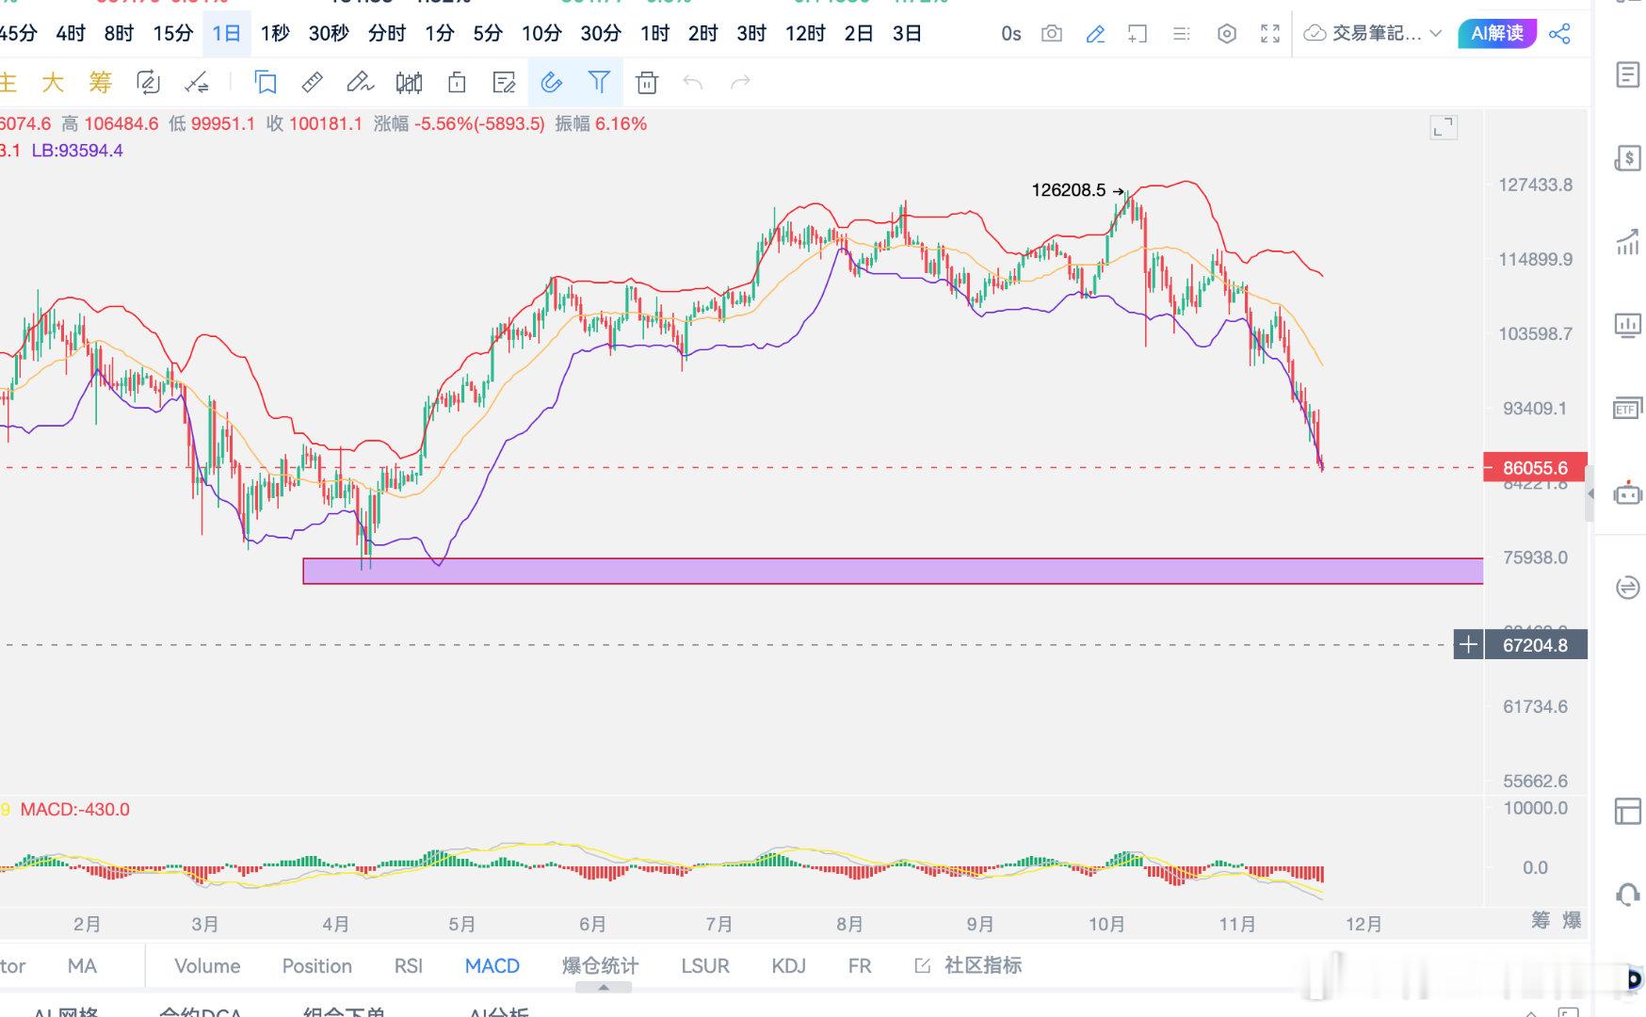The width and height of the screenshot is (1646, 1017).
Task: Open chart settings hexagon icon
Action: coord(1226,34)
